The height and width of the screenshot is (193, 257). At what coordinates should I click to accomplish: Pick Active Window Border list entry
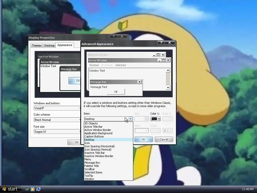pos(108,130)
